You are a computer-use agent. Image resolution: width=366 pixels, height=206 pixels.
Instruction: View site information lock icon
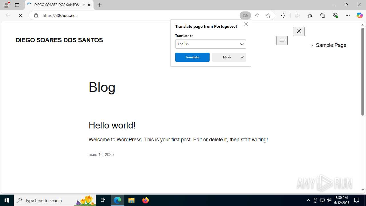(36, 15)
